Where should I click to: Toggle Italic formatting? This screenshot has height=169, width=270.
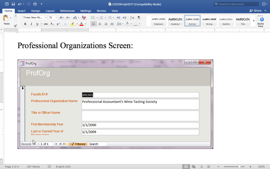click(31, 24)
